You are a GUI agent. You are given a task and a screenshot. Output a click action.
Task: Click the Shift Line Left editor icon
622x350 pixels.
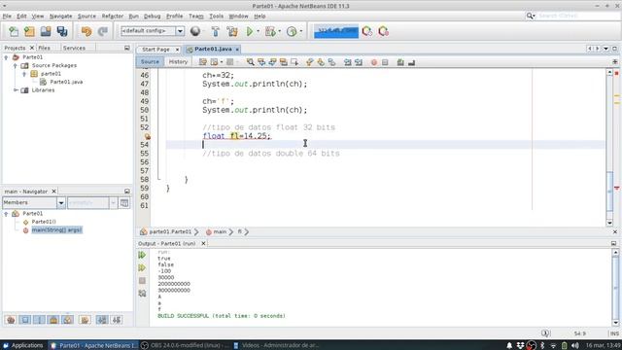(x=348, y=62)
